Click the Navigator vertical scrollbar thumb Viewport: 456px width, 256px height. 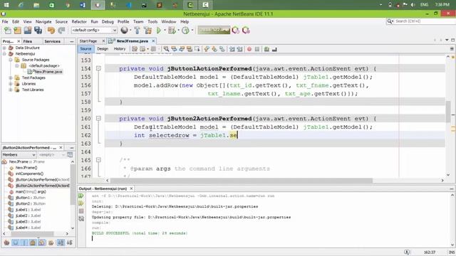73,184
